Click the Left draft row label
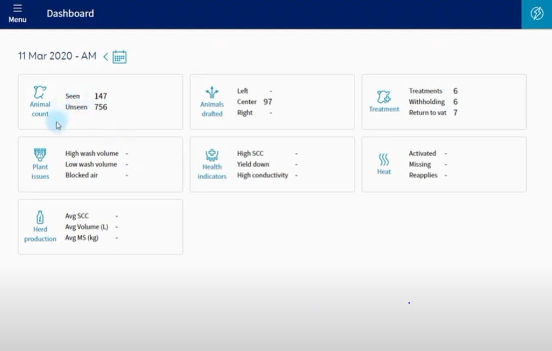552x351 pixels. pyautogui.click(x=243, y=91)
